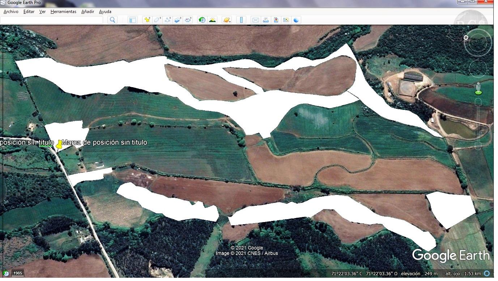The height and width of the screenshot is (281, 498).
Task: Click 'Image © 2021 CNES / Airbus' text
Action: pyautogui.click(x=247, y=254)
